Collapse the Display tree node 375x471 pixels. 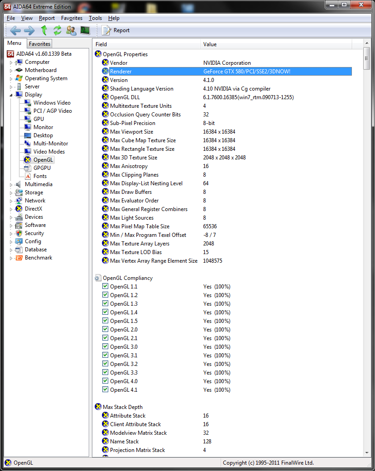pyautogui.click(x=11, y=95)
